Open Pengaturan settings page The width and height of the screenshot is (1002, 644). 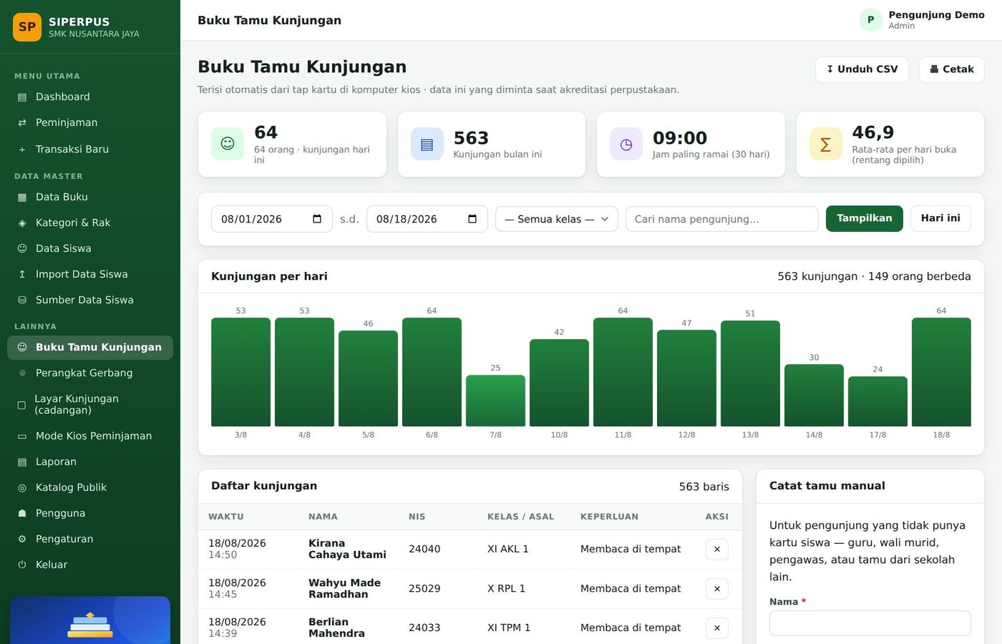coord(90,539)
